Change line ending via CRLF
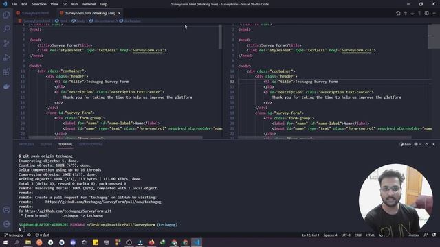440x247 pixels. (358, 235)
